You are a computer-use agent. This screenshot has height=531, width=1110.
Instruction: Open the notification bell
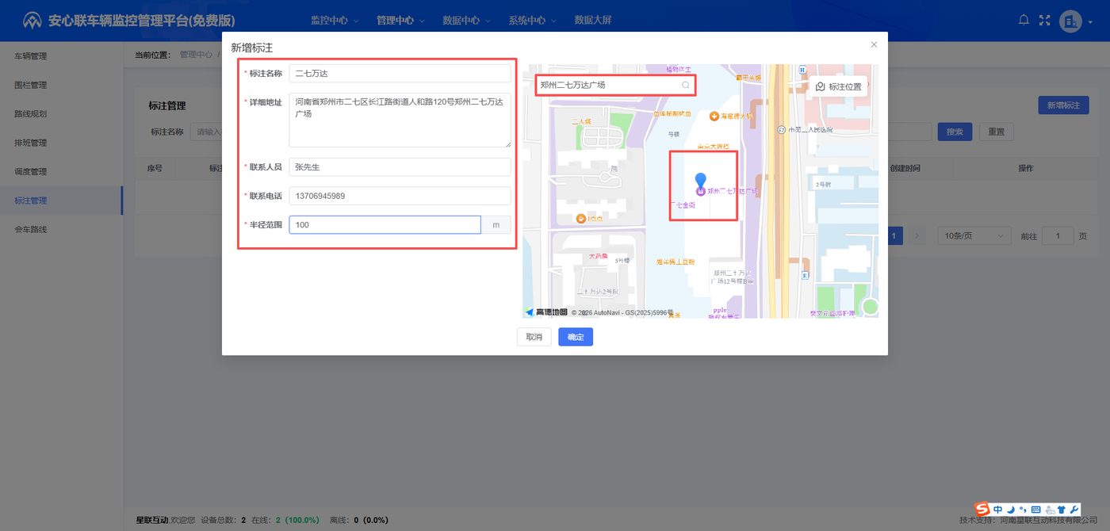[x=1024, y=20]
